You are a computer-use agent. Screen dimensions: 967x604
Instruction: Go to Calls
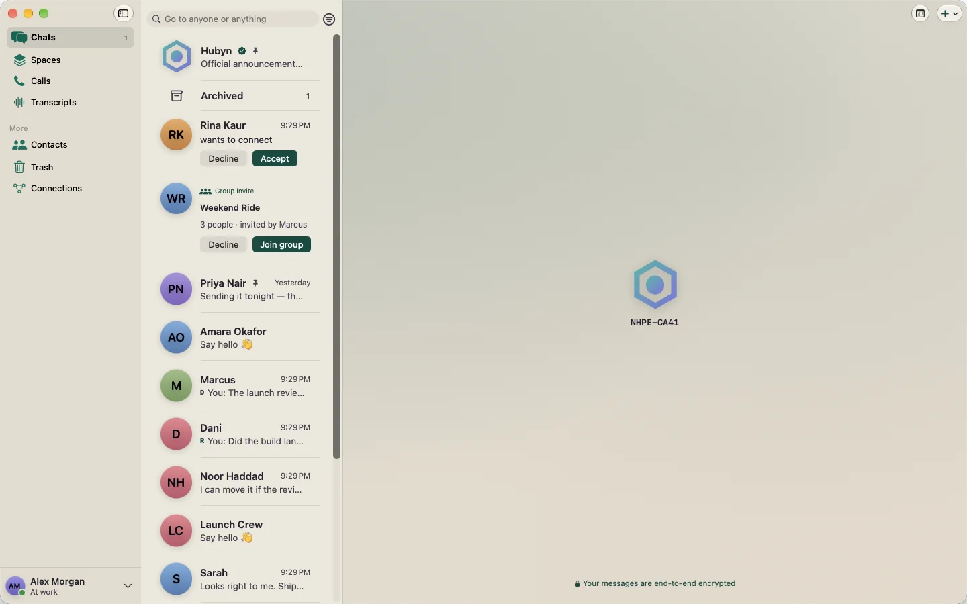point(71,81)
